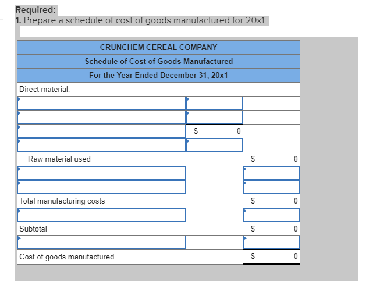Click the Total manufacturing costs value
Viewport: 387px width, 281px height.
pyautogui.click(x=272, y=201)
